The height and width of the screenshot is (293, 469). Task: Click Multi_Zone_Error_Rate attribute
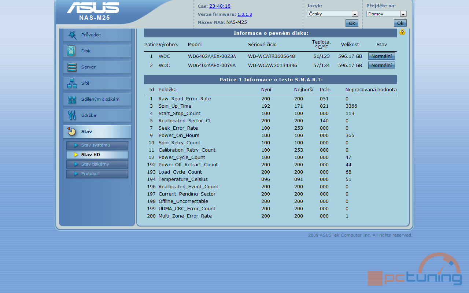(x=185, y=216)
